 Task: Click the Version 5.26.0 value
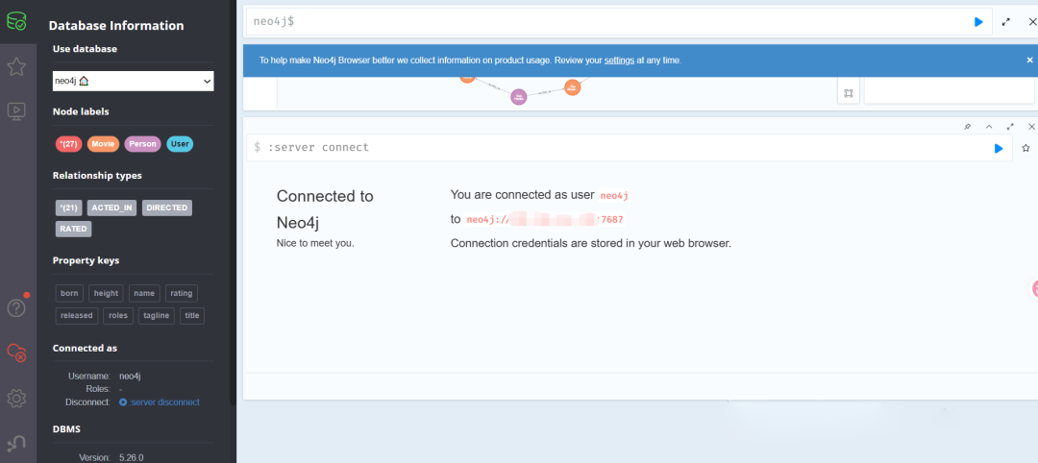(131, 457)
